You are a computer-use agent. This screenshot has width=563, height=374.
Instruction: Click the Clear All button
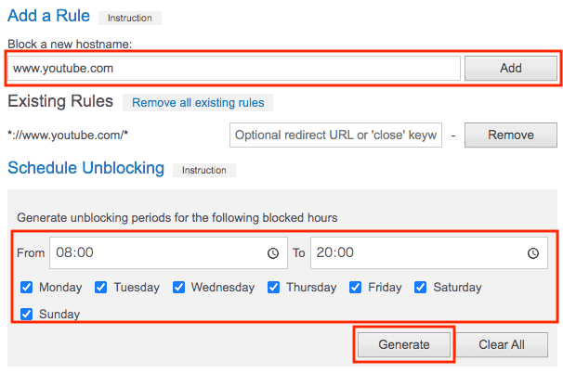pos(502,344)
